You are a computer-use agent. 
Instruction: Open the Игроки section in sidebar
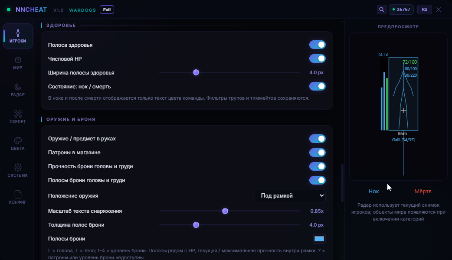pyautogui.click(x=18, y=36)
